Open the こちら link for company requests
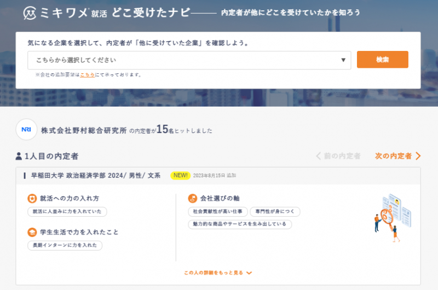438x290 pixels. 88,75
